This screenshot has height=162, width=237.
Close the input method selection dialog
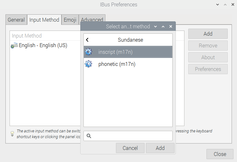click(x=171, y=27)
